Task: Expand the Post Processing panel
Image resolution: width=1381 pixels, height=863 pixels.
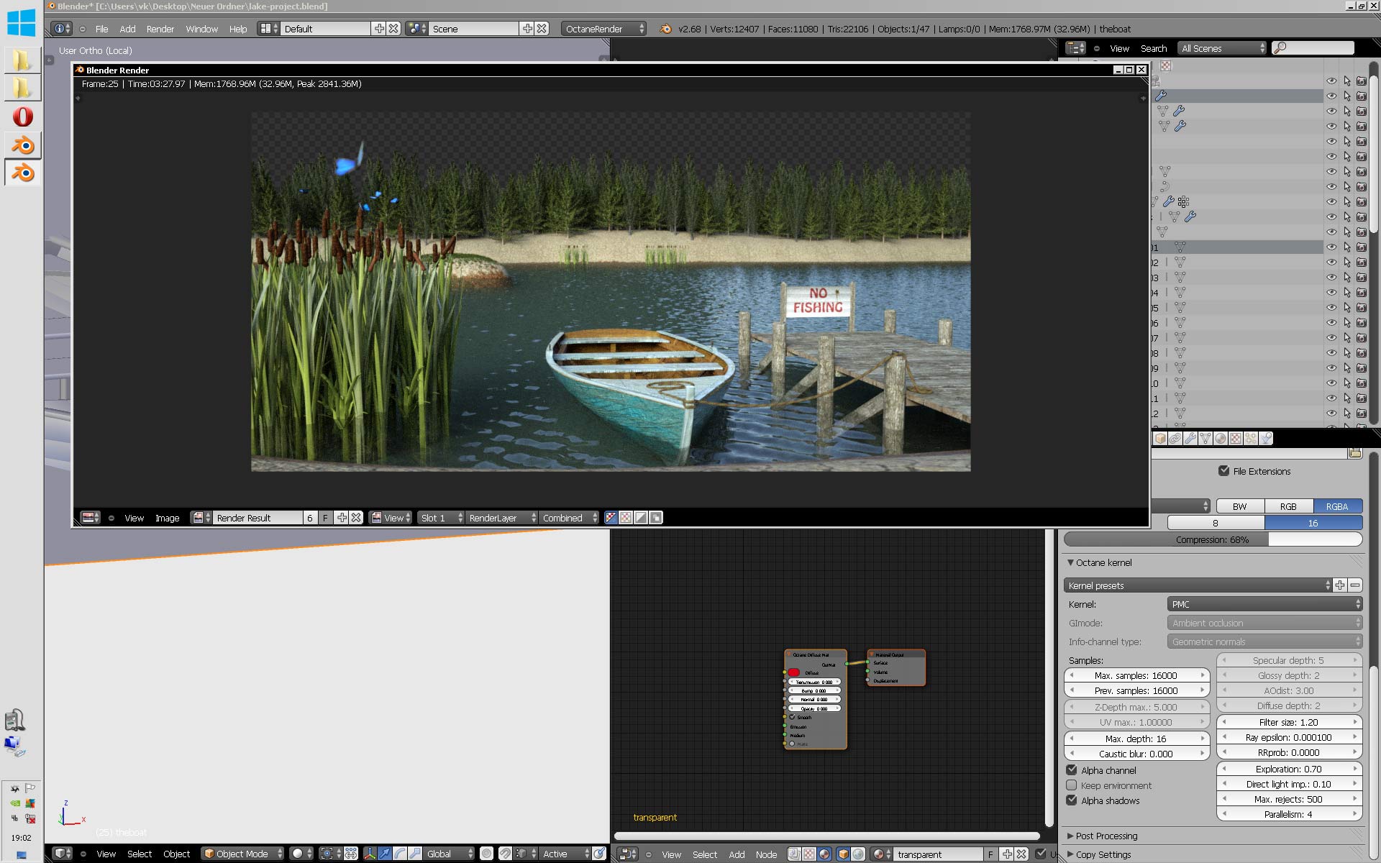Action: click(x=1106, y=836)
